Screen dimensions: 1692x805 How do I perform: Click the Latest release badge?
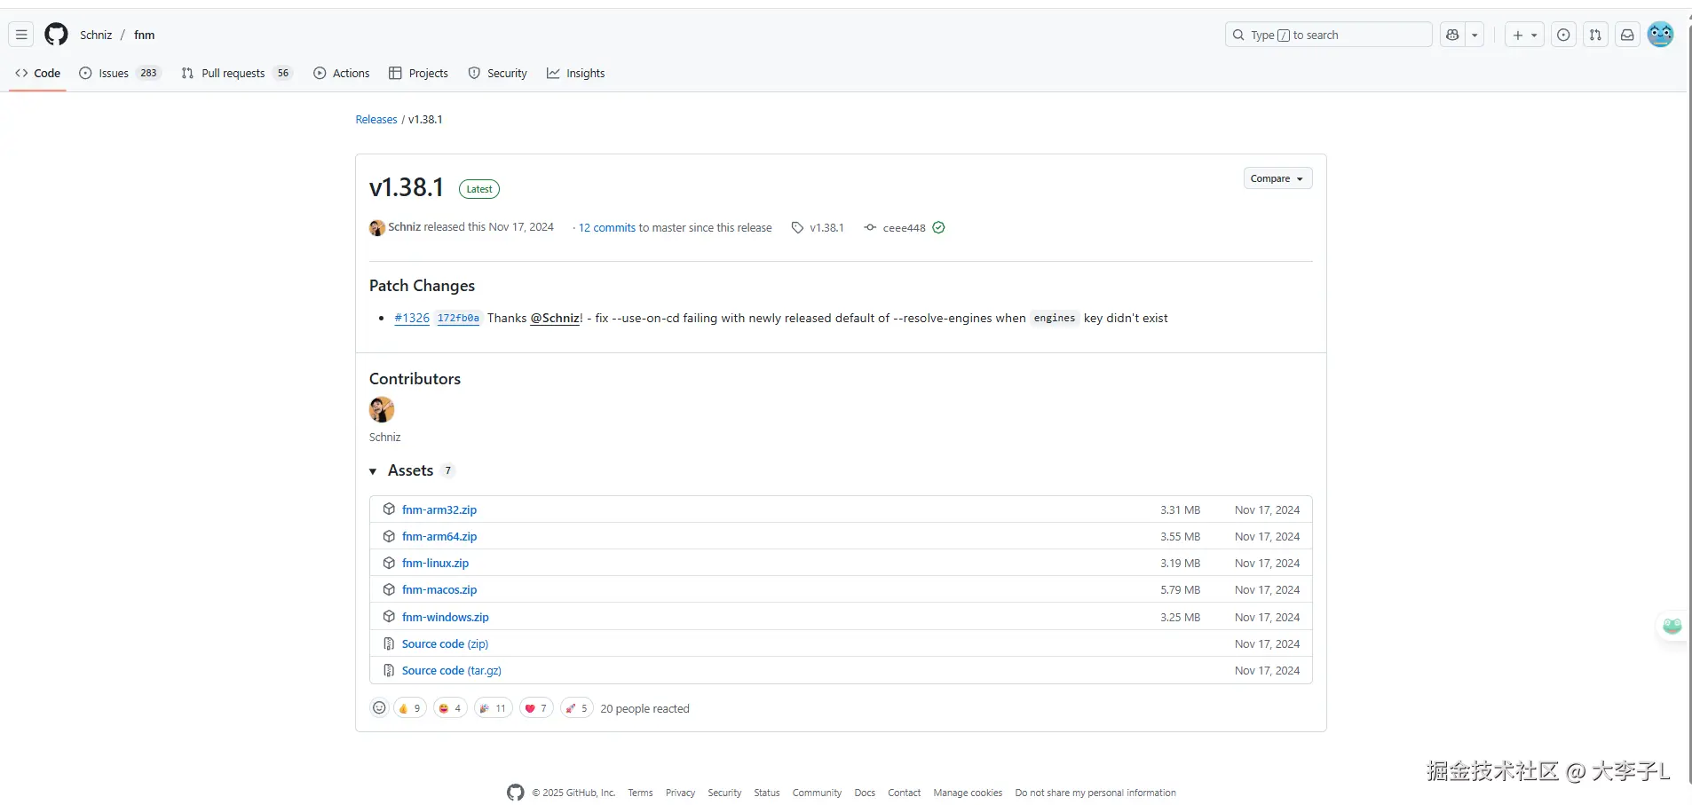point(479,189)
